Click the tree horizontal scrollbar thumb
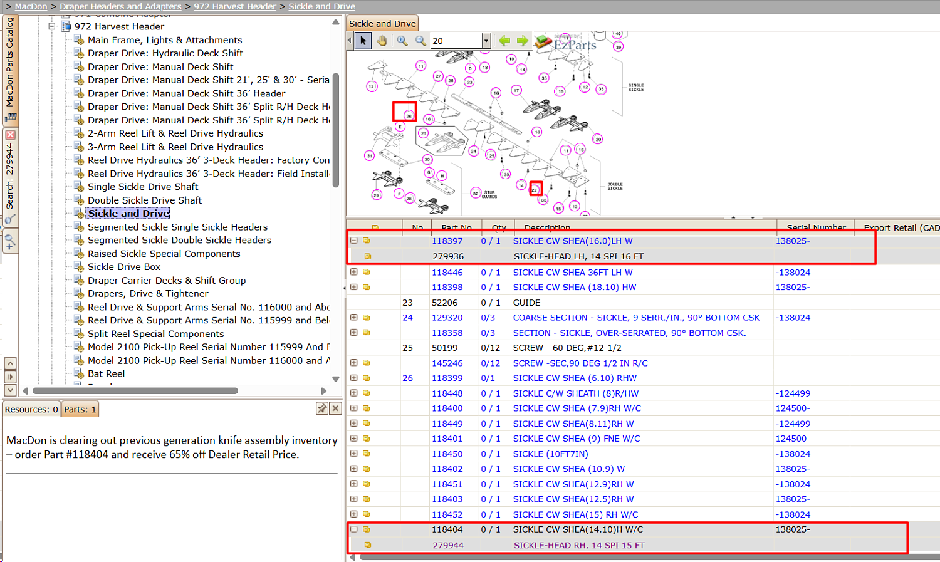This screenshot has height=562, width=940. click(x=135, y=391)
